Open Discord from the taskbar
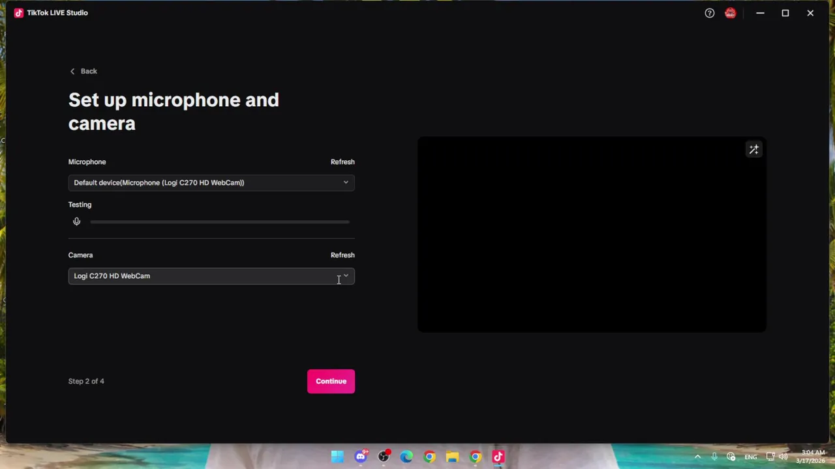This screenshot has height=469, width=835. [361, 457]
